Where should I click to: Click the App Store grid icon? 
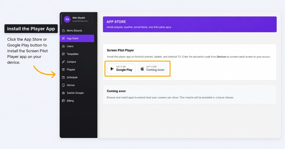click(63, 38)
